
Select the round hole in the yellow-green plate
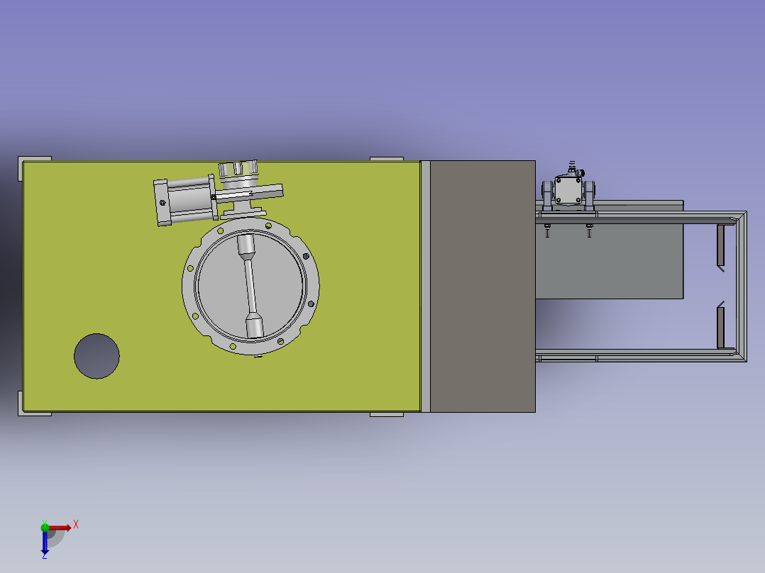coord(97,356)
